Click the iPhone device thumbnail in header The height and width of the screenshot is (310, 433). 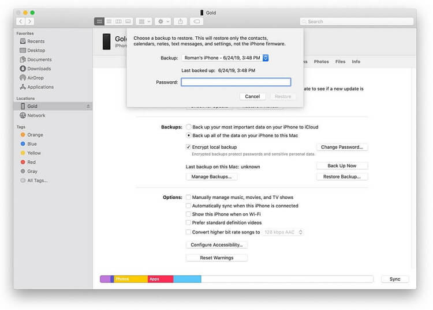coord(107,41)
